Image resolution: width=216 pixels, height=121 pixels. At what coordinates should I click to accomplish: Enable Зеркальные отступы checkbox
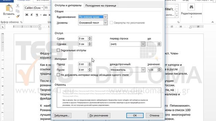[58, 50]
